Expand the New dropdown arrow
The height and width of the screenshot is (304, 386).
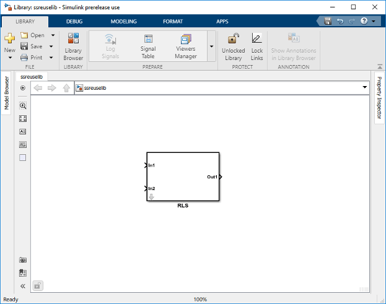point(10,58)
